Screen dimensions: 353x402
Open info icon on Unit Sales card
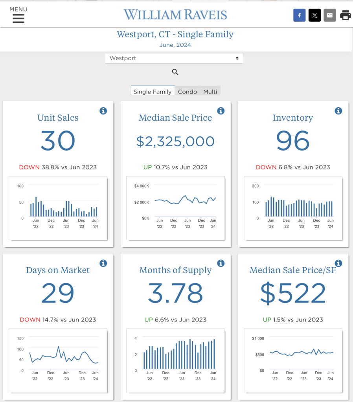point(103,111)
